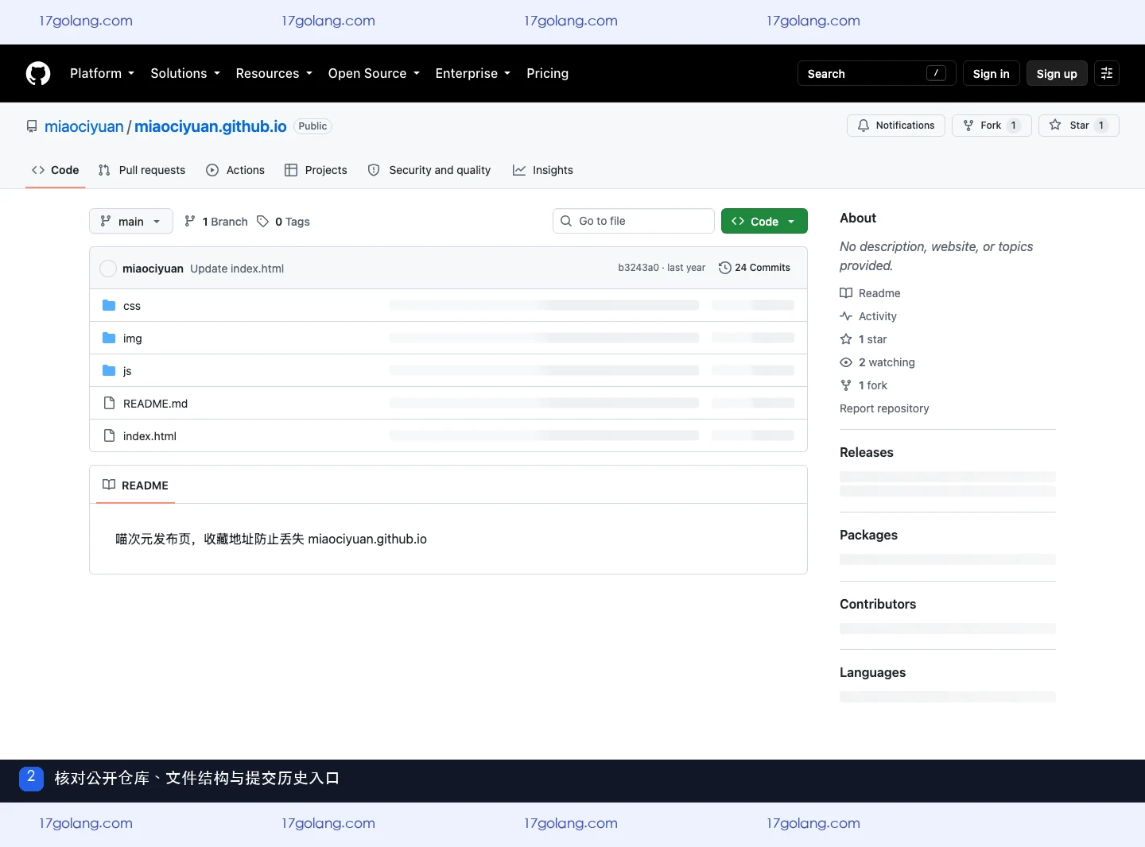Viewport: 1145px width, 847px height.
Task: Switch to the Actions tab
Action: (x=235, y=170)
